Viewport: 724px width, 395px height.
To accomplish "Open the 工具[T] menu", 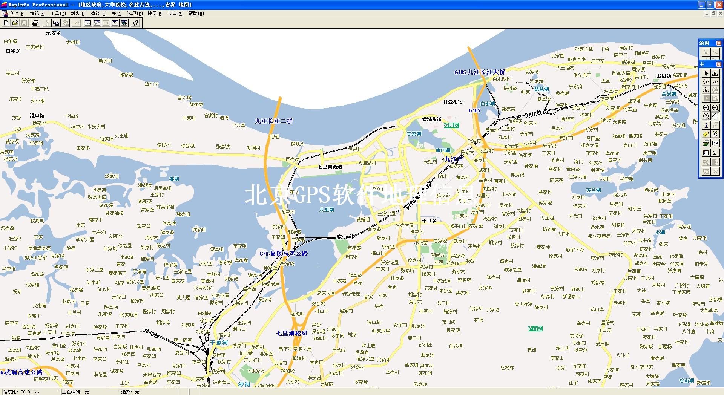I will 58,14.
